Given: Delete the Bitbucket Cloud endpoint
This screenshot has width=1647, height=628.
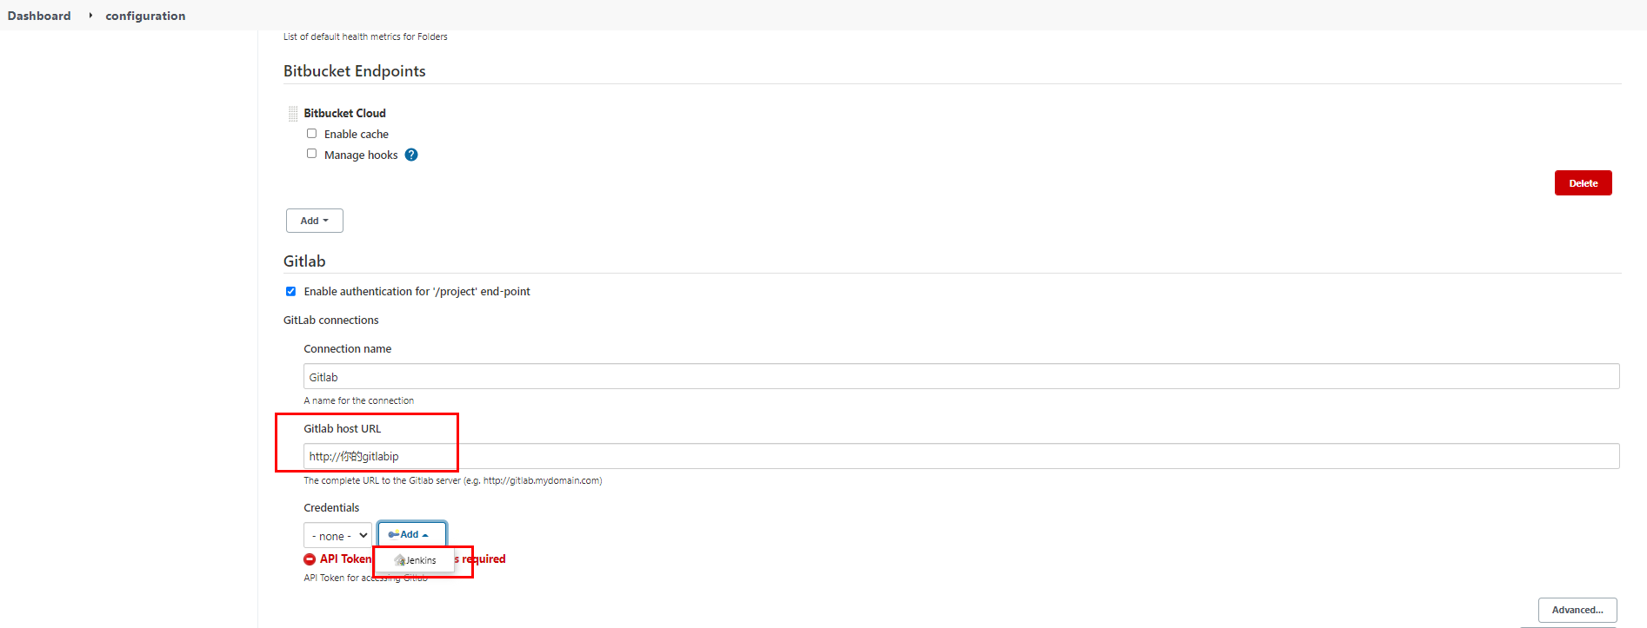Looking at the screenshot, I should click(1583, 183).
